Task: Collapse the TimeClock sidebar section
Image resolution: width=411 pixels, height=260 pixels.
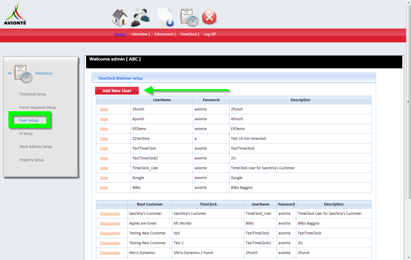Action: point(10,74)
